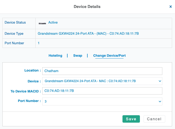Click the Active device status text

tap(53, 23)
